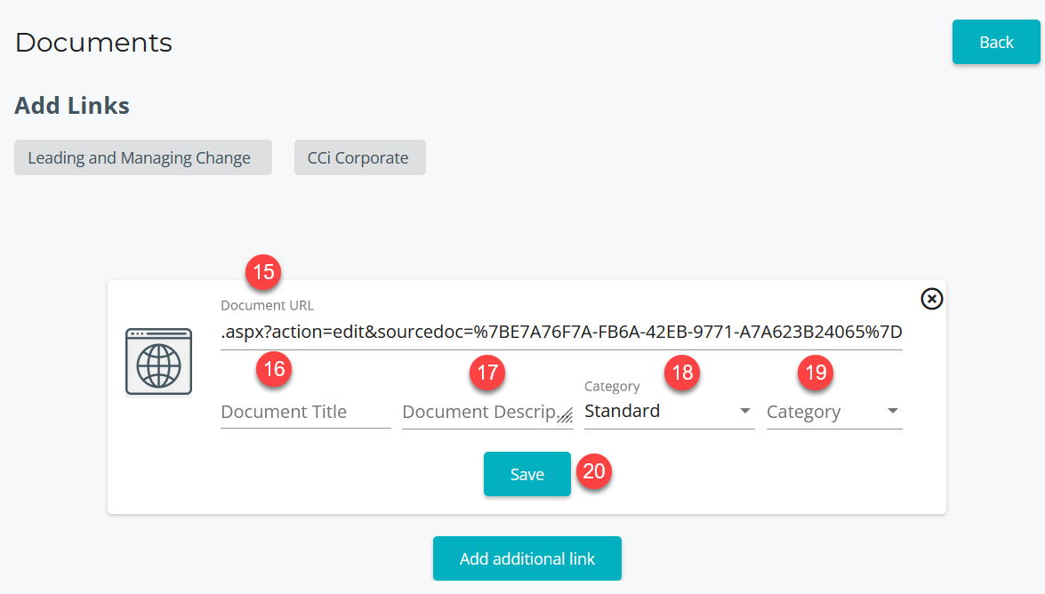Click into the Document Title field
The height and width of the screenshot is (594, 1045).
(x=304, y=413)
